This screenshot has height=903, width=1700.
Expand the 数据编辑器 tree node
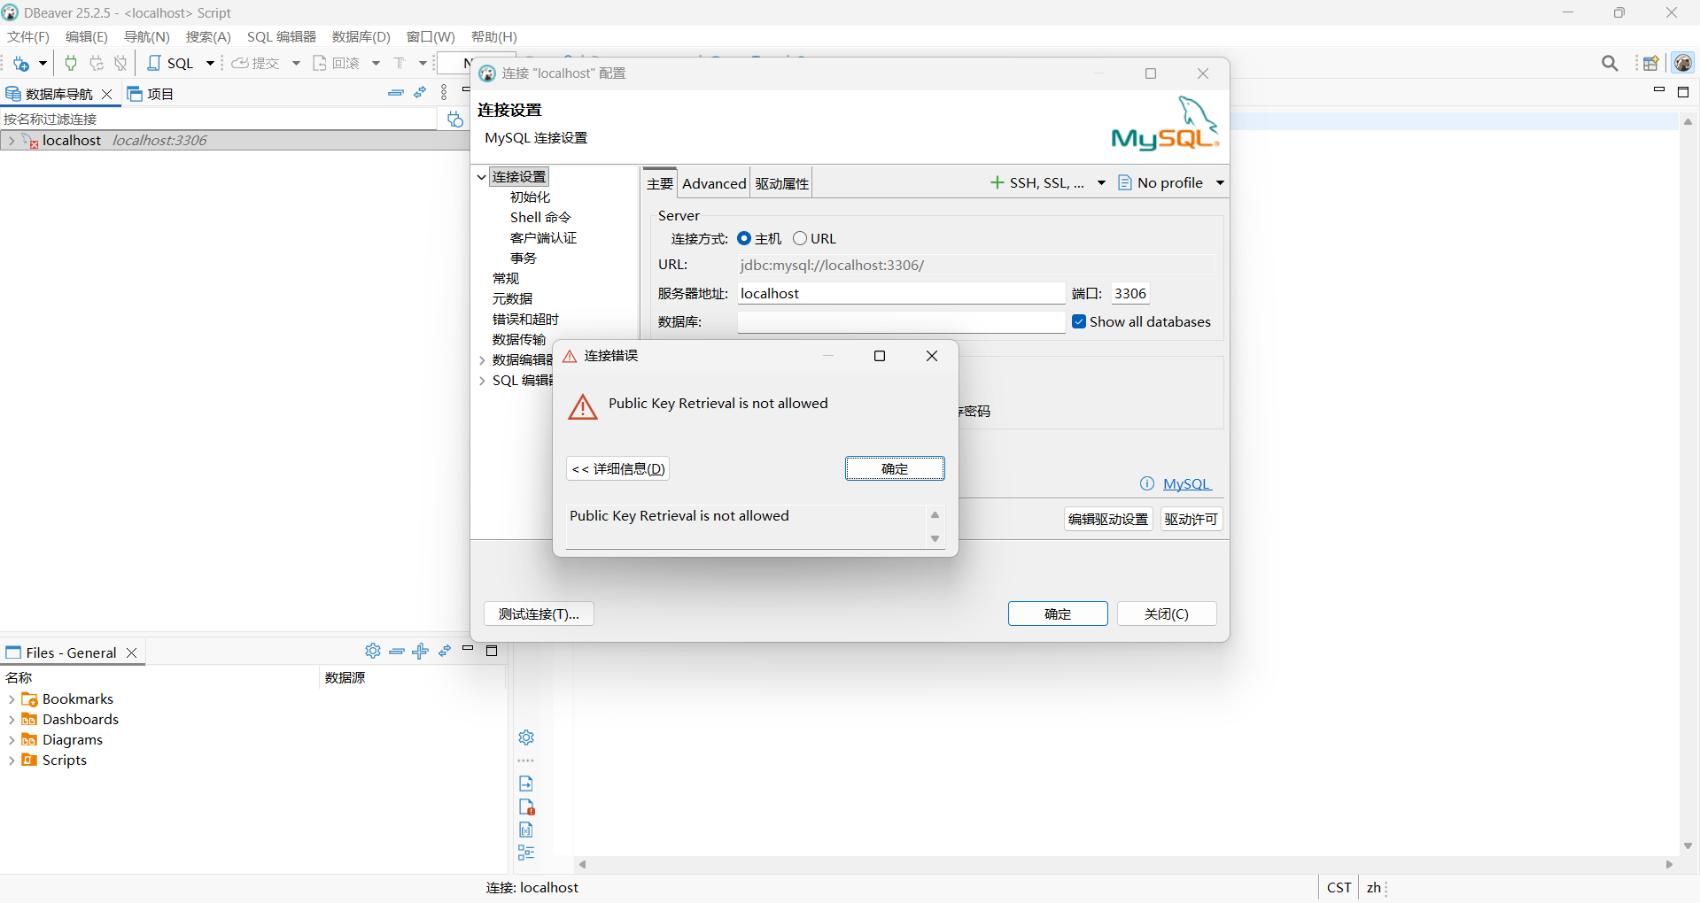point(482,360)
